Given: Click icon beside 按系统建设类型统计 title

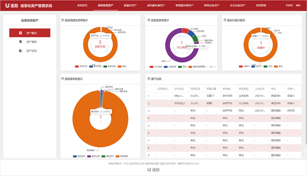Looking at the screenshot, I should pos(62,20).
